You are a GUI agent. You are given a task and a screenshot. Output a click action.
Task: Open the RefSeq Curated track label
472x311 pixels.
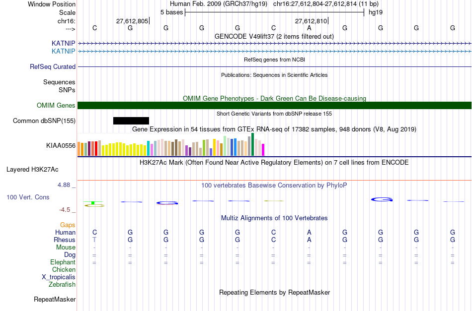(52, 66)
